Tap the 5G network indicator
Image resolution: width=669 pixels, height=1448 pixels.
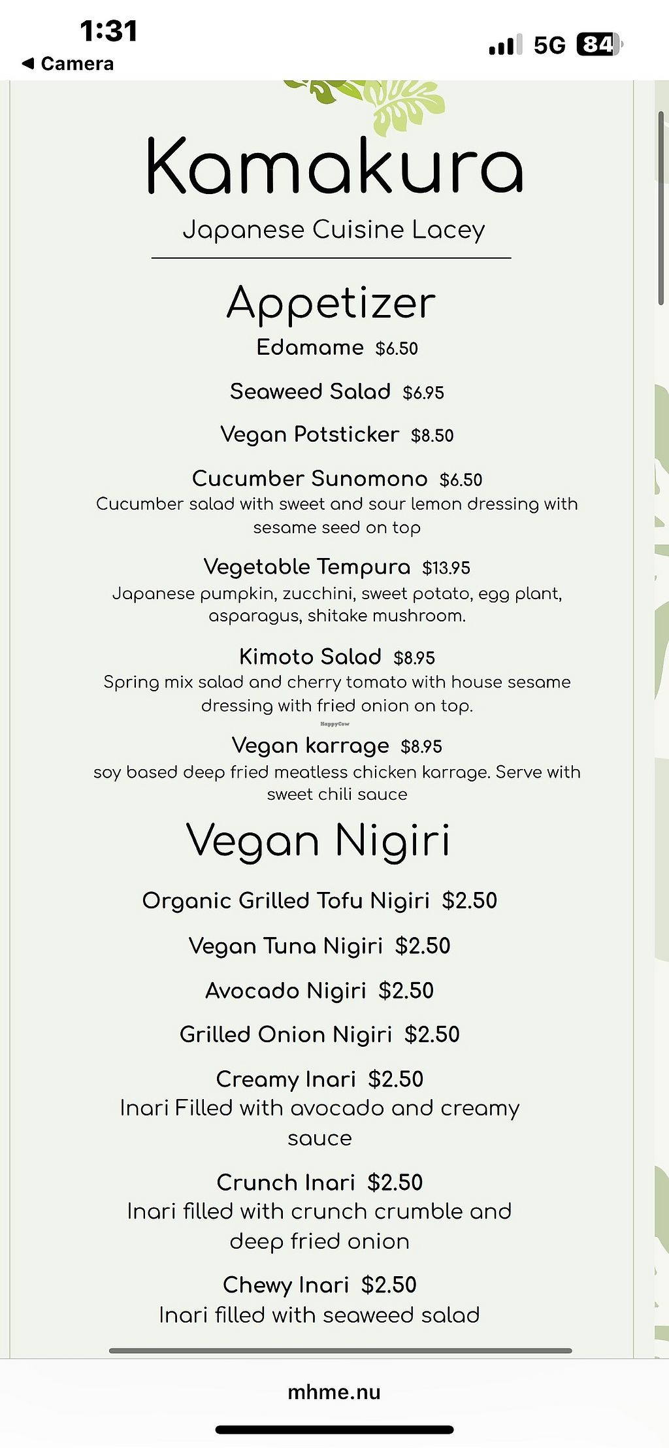(549, 45)
